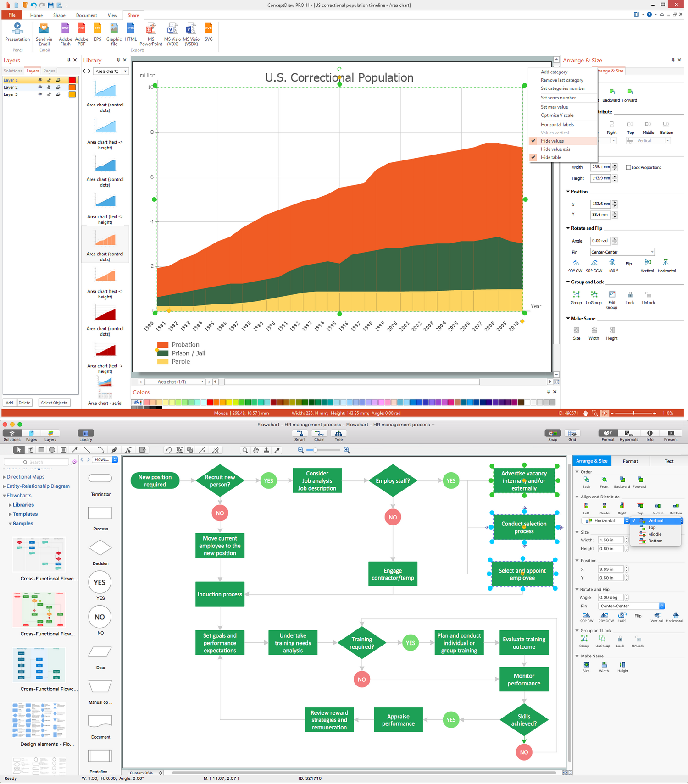This screenshot has height=784, width=688.
Task: Open Hypernote in flowchart toolbar
Action: pyautogui.click(x=629, y=433)
